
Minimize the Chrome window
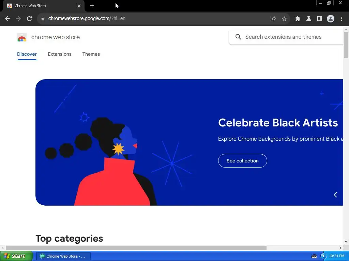click(320, 3)
